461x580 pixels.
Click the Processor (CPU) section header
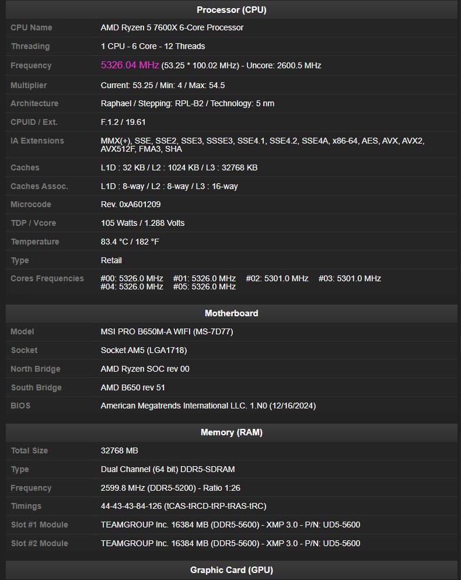pos(231,9)
